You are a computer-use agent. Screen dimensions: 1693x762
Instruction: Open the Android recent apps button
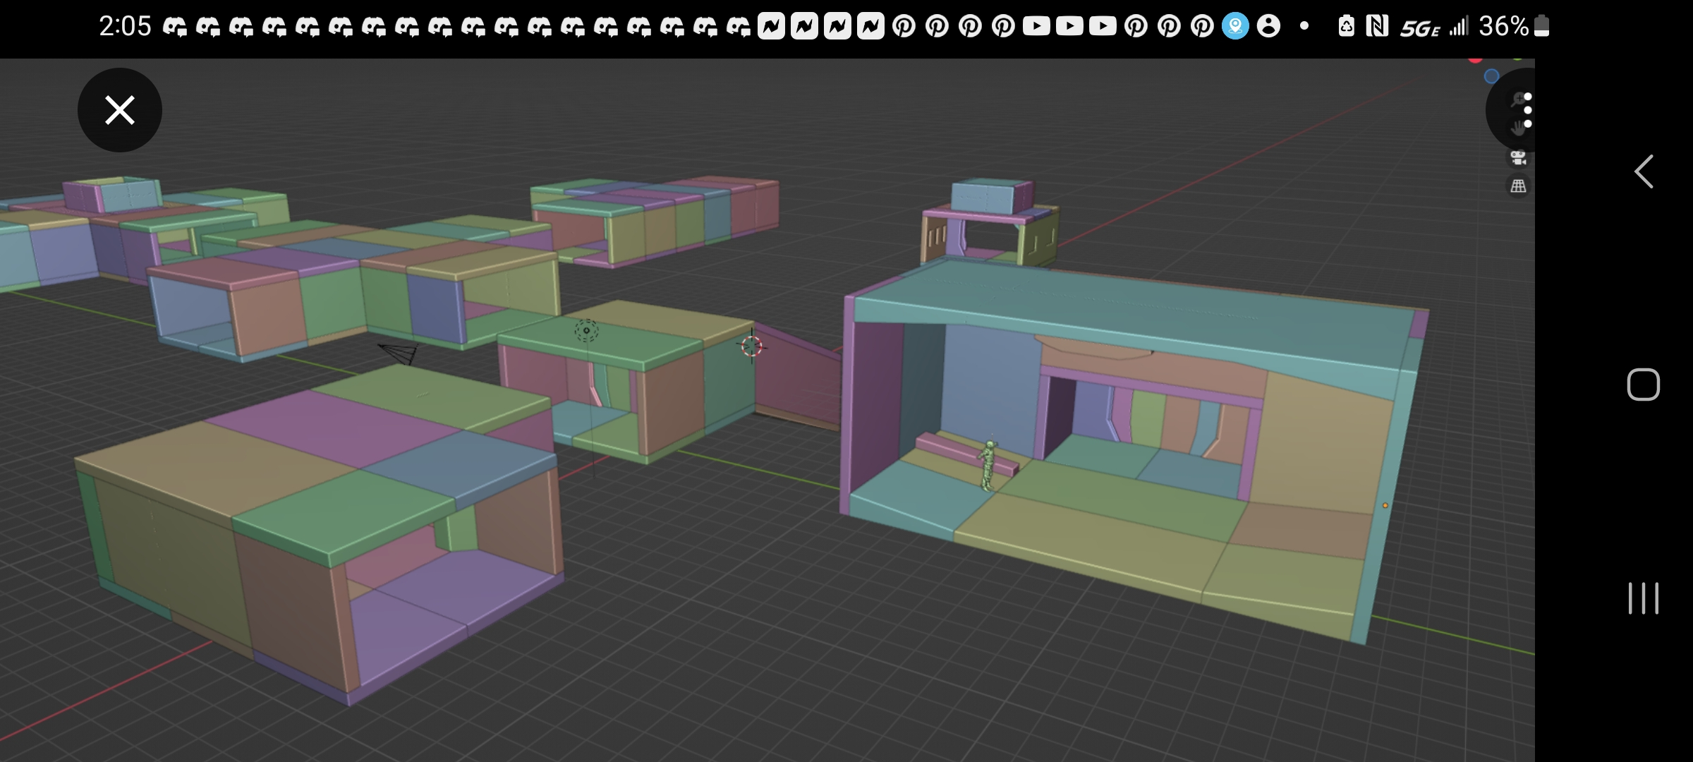1644,598
